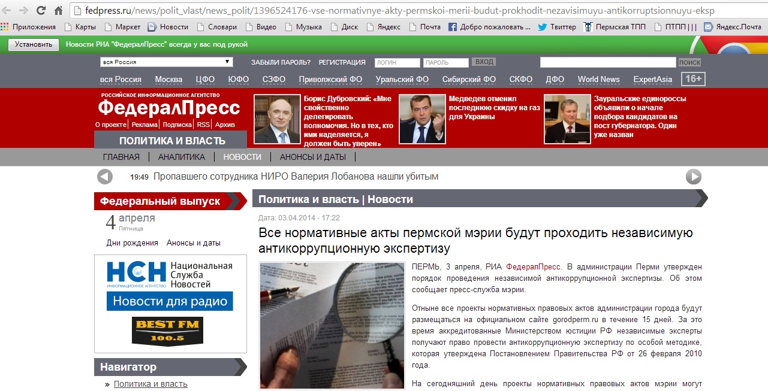
Task: Select the Сибирский ФО menu item
Action: coord(469,79)
